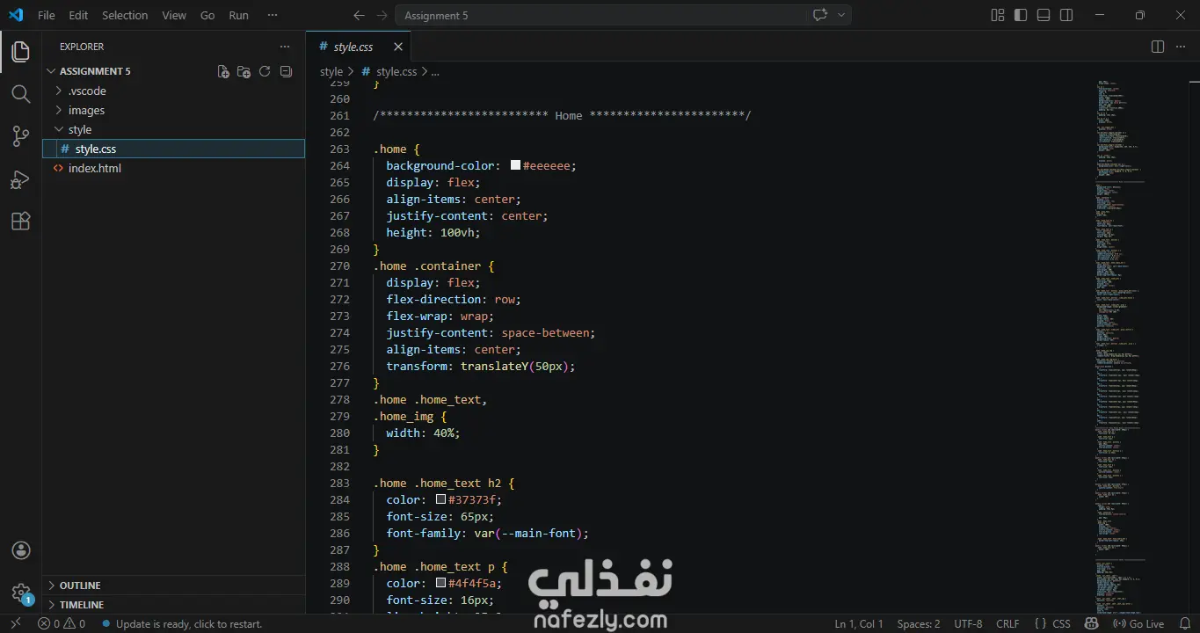Screen dimensions: 1200x633
Task: Open Explorer views and more actions menu
Action: pos(284,47)
